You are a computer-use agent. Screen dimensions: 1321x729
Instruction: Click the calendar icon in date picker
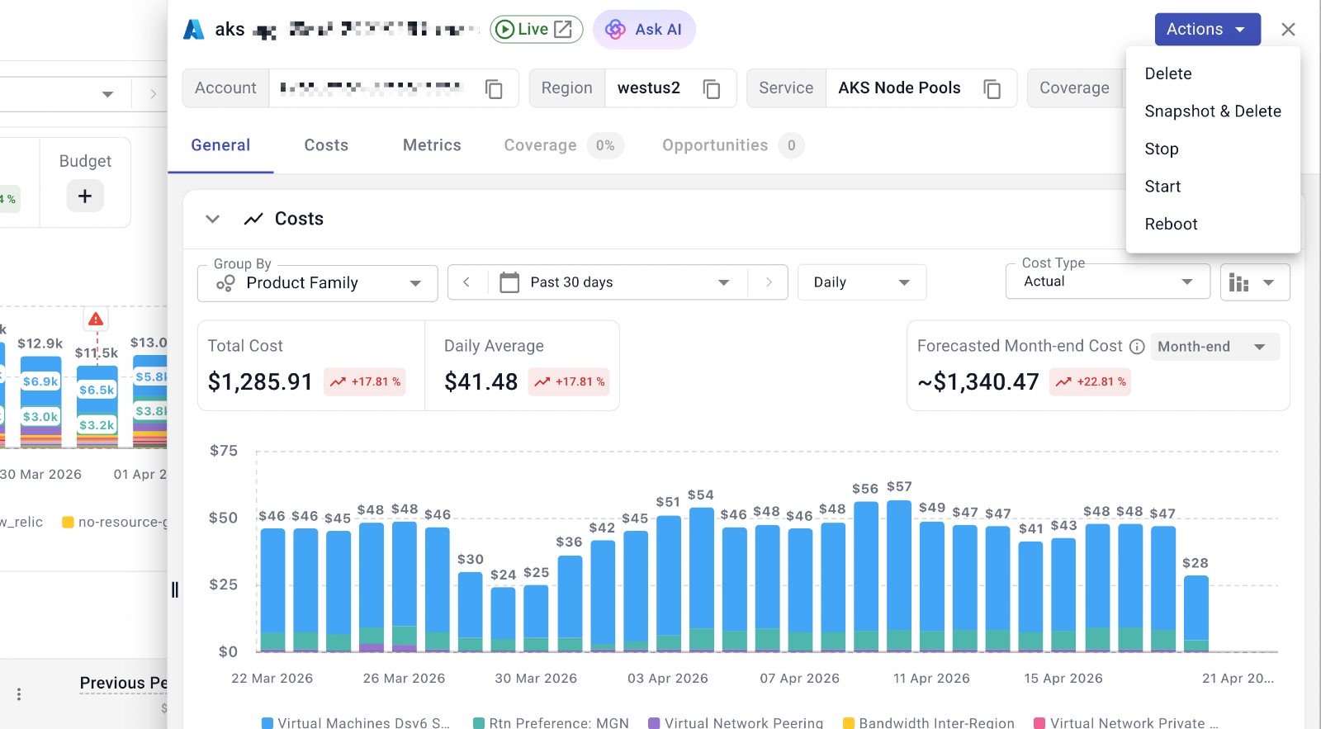click(x=509, y=282)
